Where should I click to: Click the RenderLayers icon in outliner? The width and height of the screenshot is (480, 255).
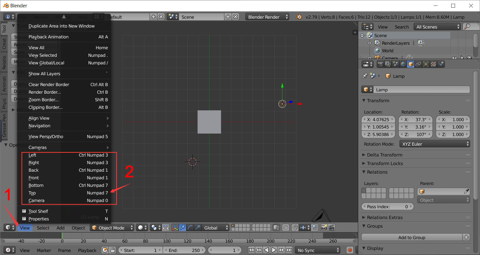click(x=377, y=43)
